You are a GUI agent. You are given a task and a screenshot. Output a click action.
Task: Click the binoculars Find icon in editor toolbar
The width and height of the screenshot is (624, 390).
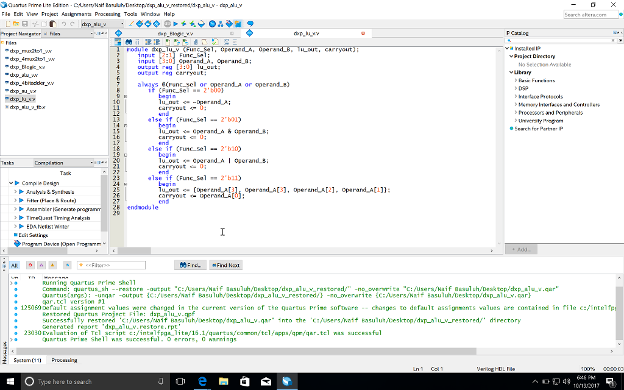129,42
